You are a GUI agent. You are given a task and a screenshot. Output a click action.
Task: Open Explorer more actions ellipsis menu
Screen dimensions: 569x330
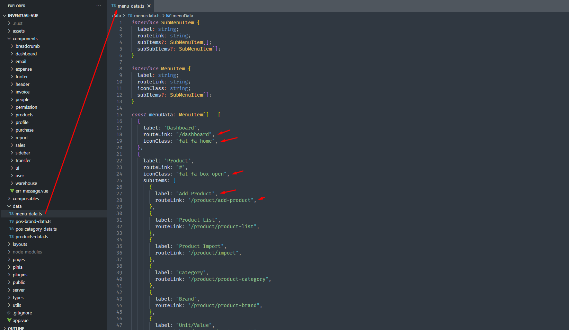(99, 6)
